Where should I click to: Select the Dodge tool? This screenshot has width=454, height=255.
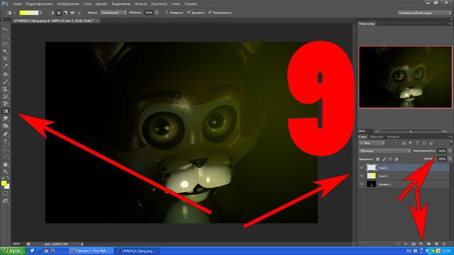pyautogui.click(x=5, y=126)
